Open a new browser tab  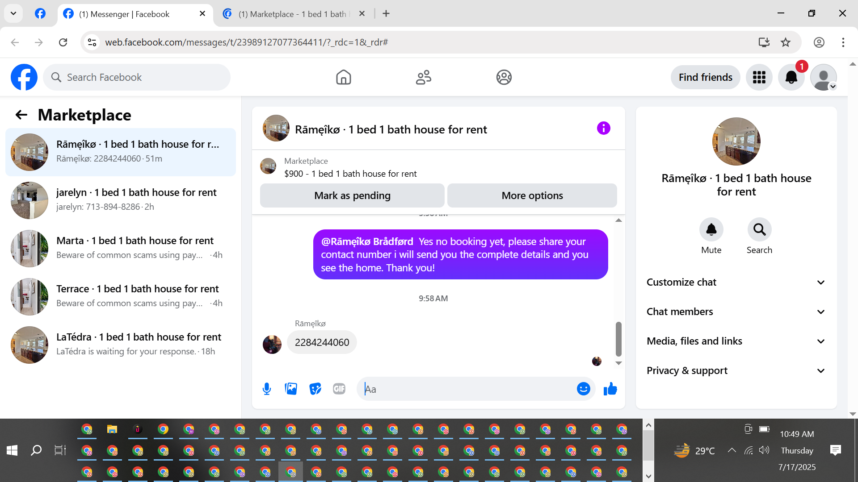(386, 14)
